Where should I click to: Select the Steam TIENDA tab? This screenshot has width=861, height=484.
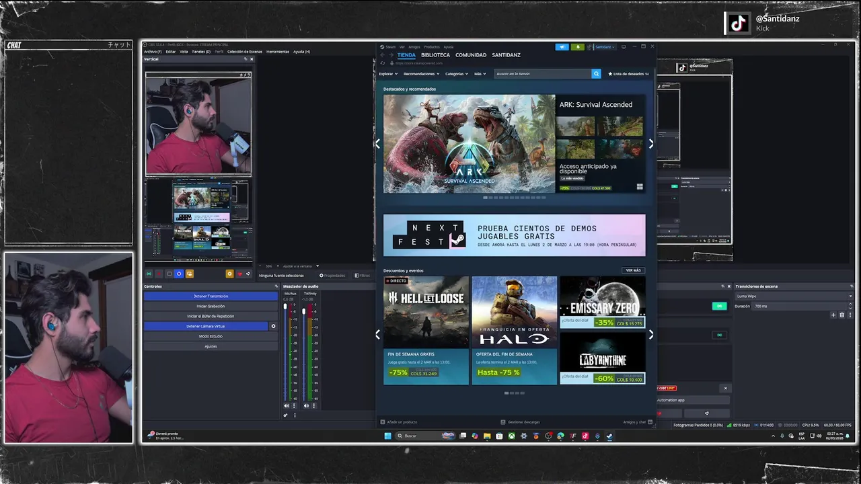(406, 55)
